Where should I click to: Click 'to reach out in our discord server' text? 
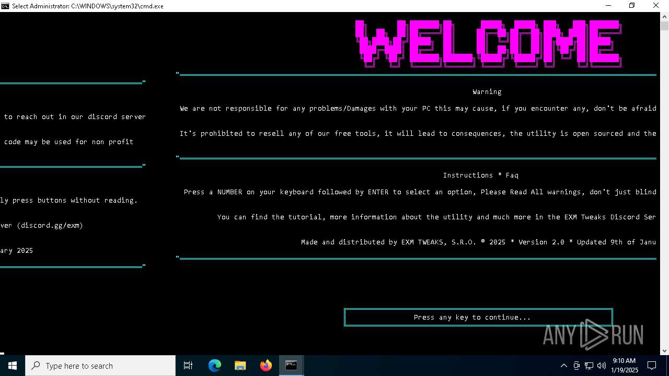[x=75, y=117]
